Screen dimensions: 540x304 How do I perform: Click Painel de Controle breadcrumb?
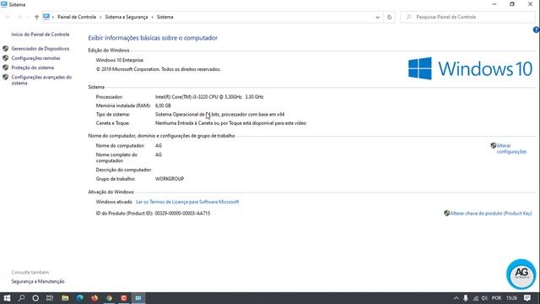tap(77, 17)
